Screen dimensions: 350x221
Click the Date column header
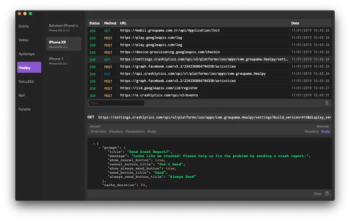(x=295, y=23)
